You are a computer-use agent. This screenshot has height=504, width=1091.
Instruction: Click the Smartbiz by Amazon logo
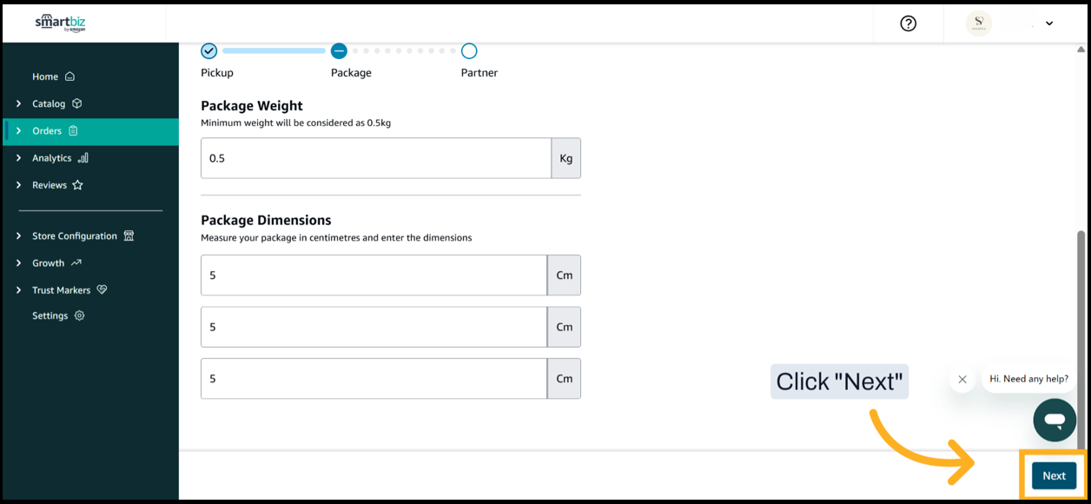pos(60,23)
